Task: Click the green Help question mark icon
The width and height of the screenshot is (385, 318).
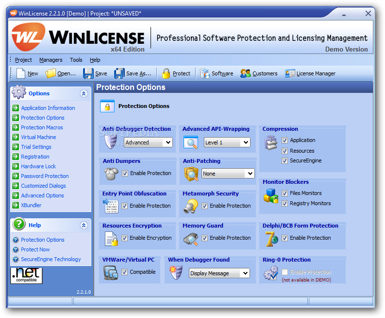Action: tap(19, 224)
